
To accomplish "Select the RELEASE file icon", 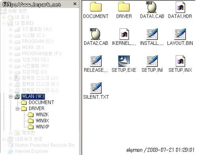I will (96, 61).
